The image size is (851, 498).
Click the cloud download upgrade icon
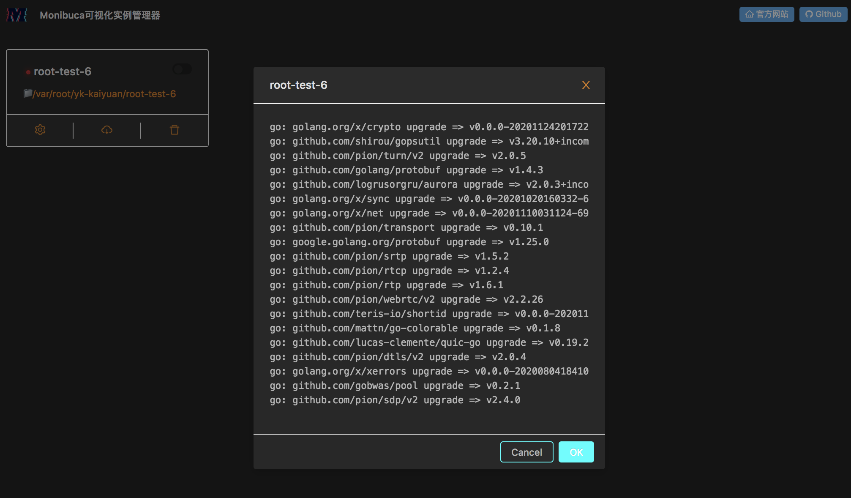[107, 130]
